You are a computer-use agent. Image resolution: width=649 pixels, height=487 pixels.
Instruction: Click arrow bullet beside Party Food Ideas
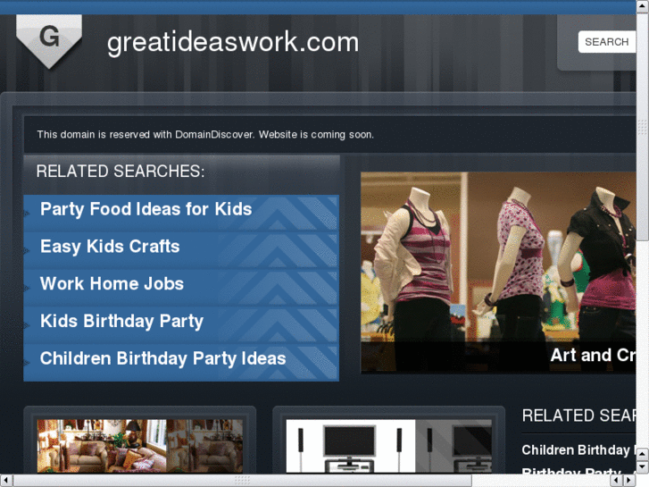pos(27,213)
